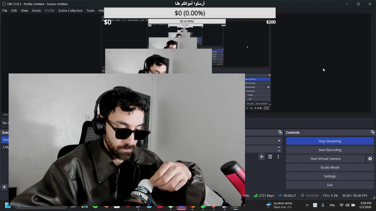This screenshot has width=376, height=211.
Task: Click the green bitrate bars icon
Action: click(255, 195)
